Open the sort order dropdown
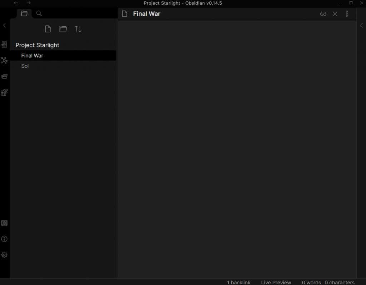The height and width of the screenshot is (285, 366). [78, 29]
